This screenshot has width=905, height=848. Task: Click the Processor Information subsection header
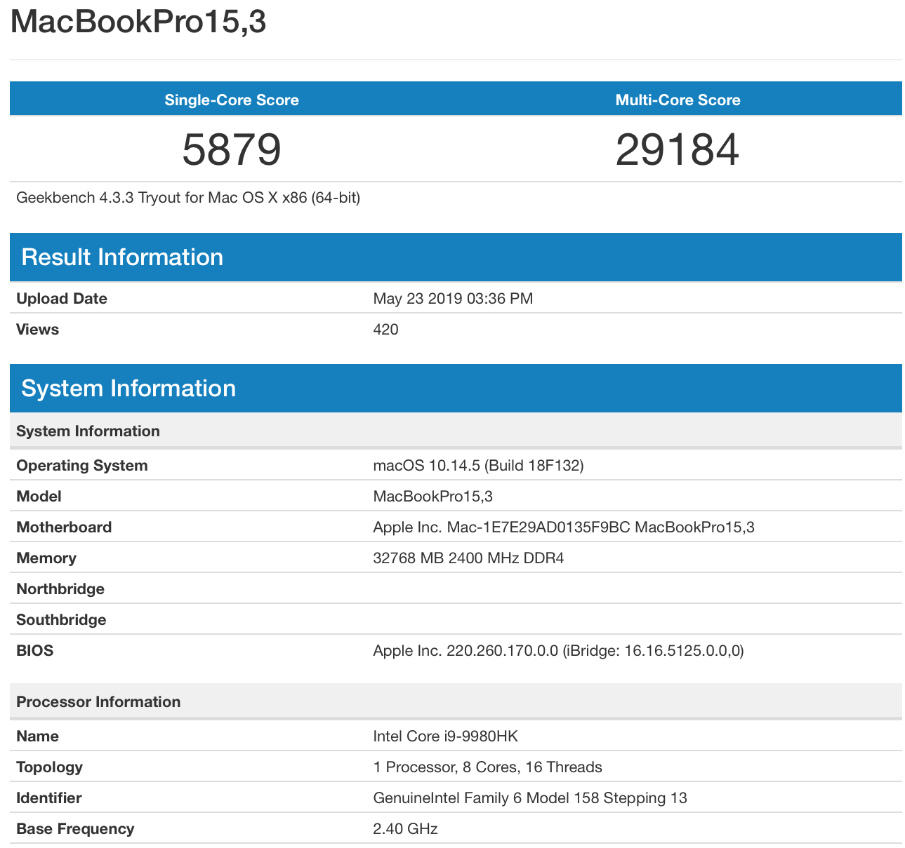(98, 702)
